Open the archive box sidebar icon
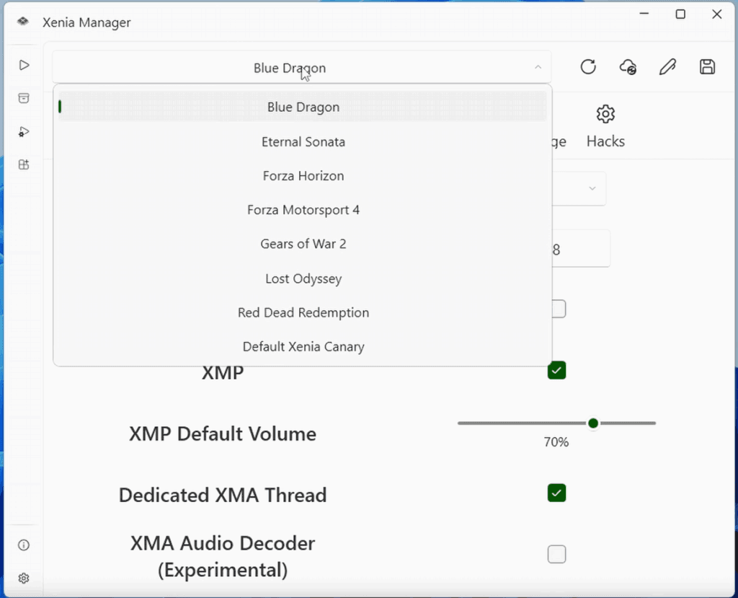Viewport: 738px width, 598px height. pos(24,98)
